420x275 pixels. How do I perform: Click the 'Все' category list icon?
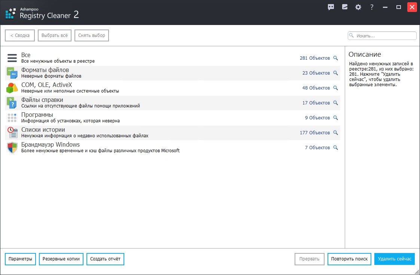12,58
